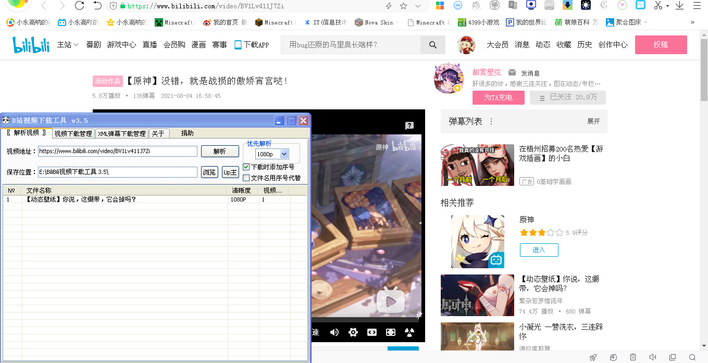Open the 1080p priority resolution dropdown

coord(284,154)
